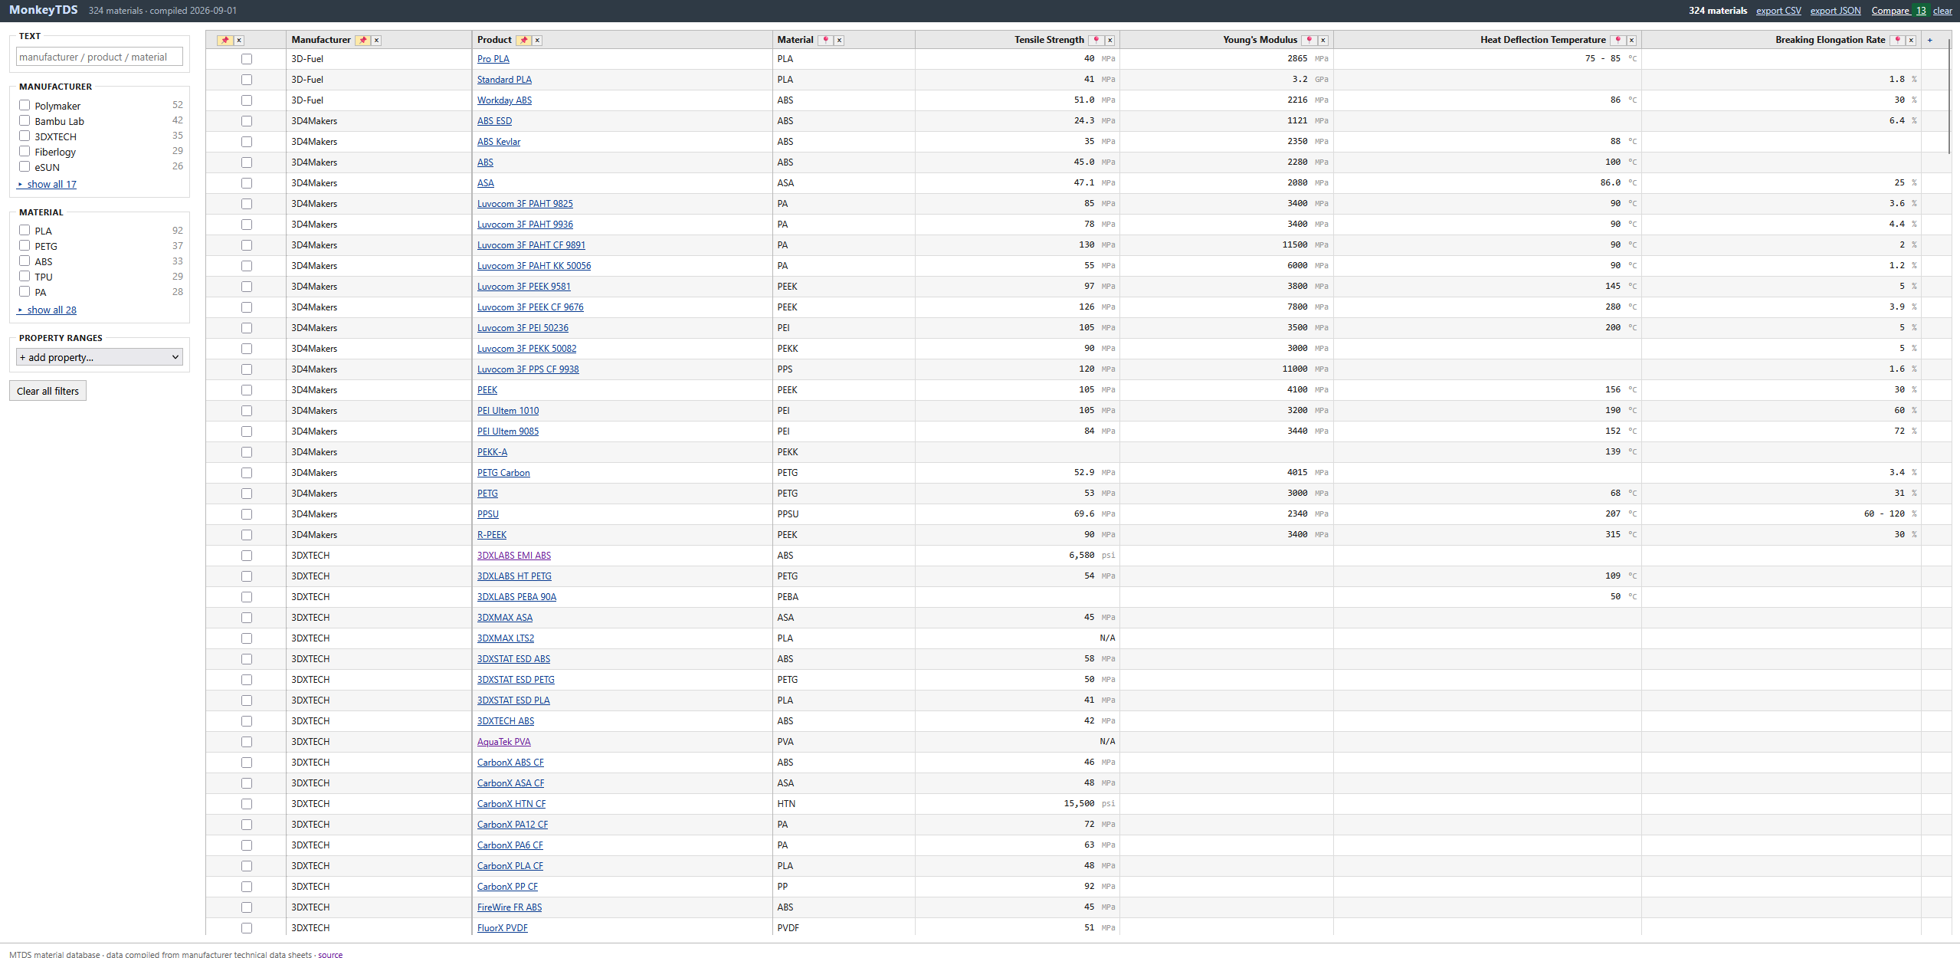The width and height of the screenshot is (1960, 958).
Task: Tick the eSUN manufacturer filter
Action: click(25, 167)
